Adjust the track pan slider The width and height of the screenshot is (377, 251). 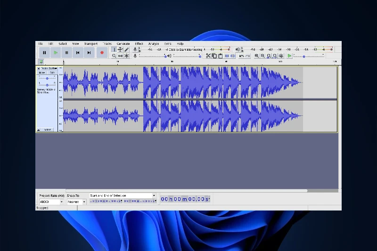pos(47,85)
